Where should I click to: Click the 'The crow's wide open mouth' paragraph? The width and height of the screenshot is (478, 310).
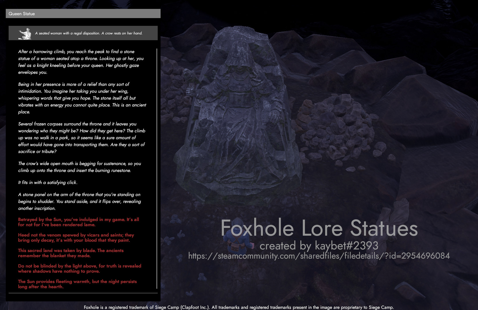(x=80, y=167)
